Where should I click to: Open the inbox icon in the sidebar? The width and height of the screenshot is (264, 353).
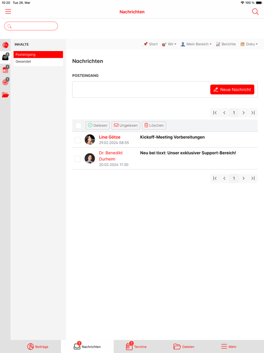5,57
